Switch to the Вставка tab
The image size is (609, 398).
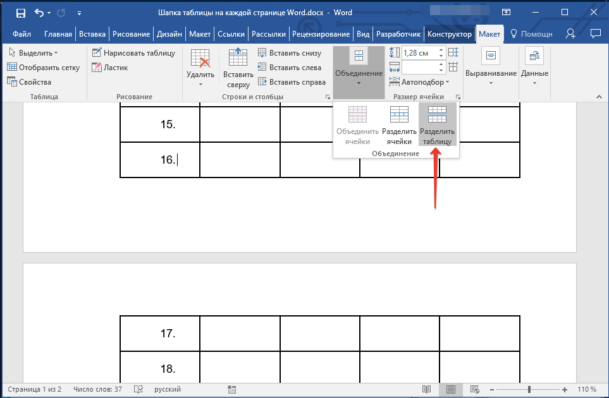(x=93, y=34)
